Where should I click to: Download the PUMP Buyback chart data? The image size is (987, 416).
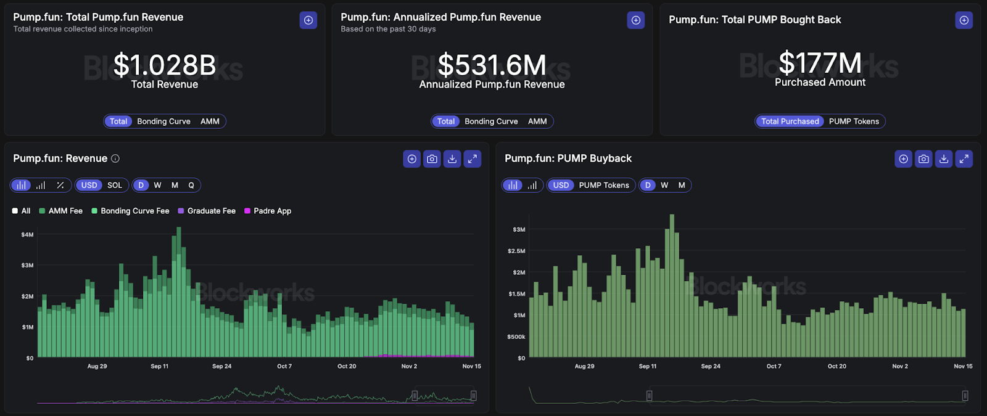click(944, 159)
